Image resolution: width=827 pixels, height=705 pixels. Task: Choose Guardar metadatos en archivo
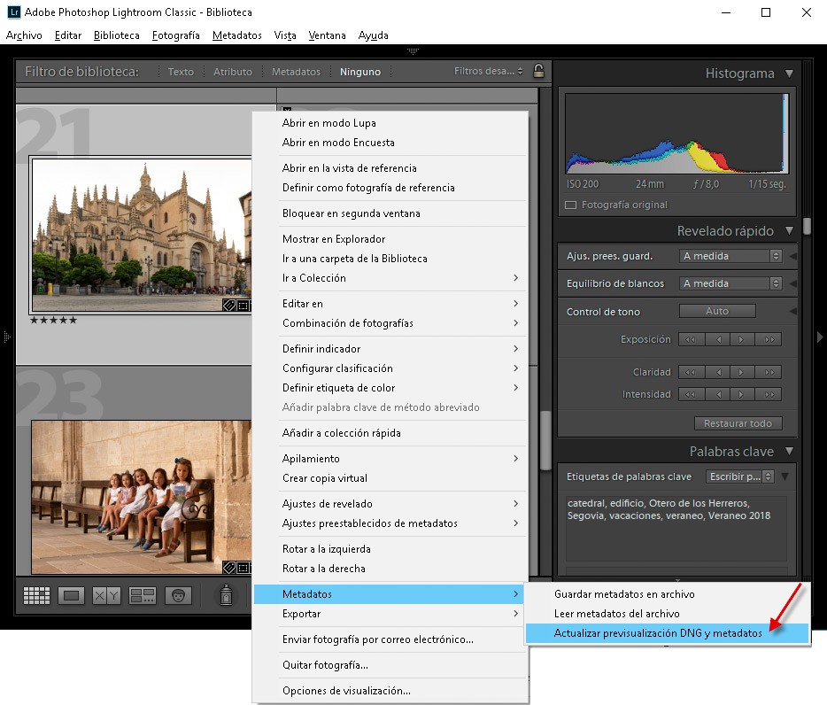(667, 594)
